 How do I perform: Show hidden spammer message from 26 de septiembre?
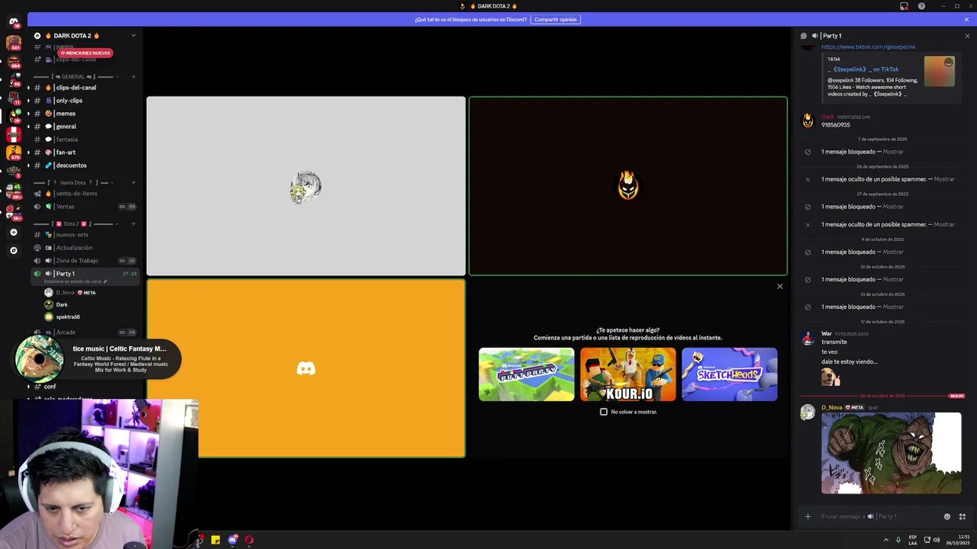tap(944, 179)
